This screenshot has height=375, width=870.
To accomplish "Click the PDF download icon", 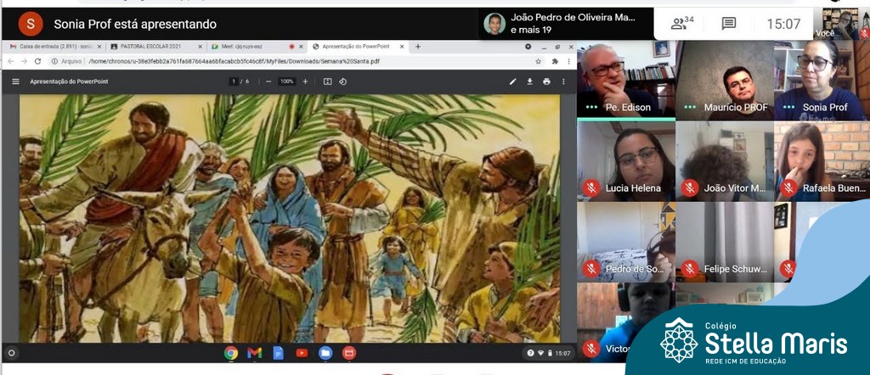I will tap(529, 81).
